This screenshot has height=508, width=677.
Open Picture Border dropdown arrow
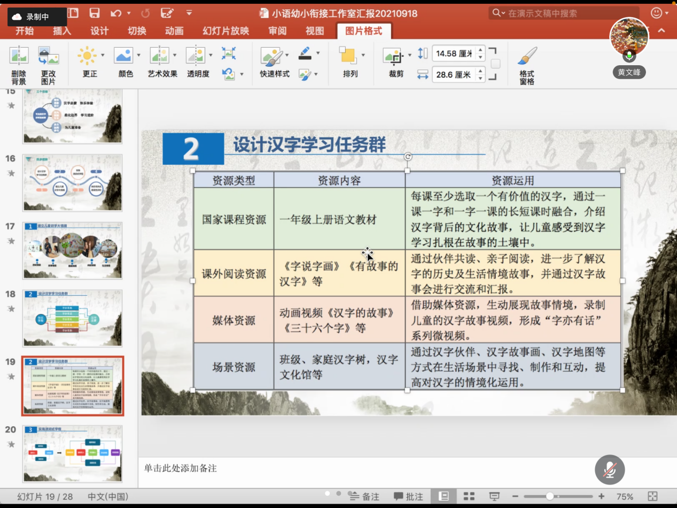pyautogui.click(x=318, y=53)
